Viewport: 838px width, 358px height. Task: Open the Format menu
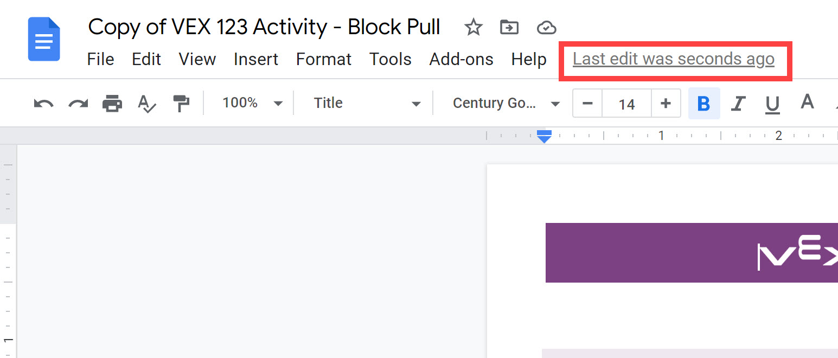[x=324, y=60]
